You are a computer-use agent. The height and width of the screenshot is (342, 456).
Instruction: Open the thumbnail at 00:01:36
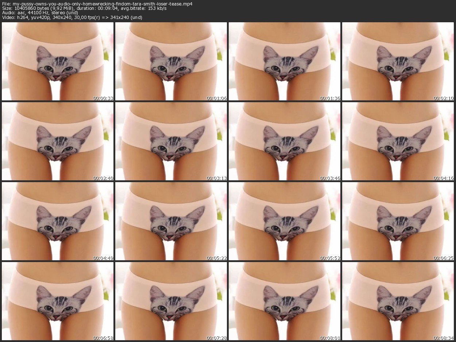(285, 61)
